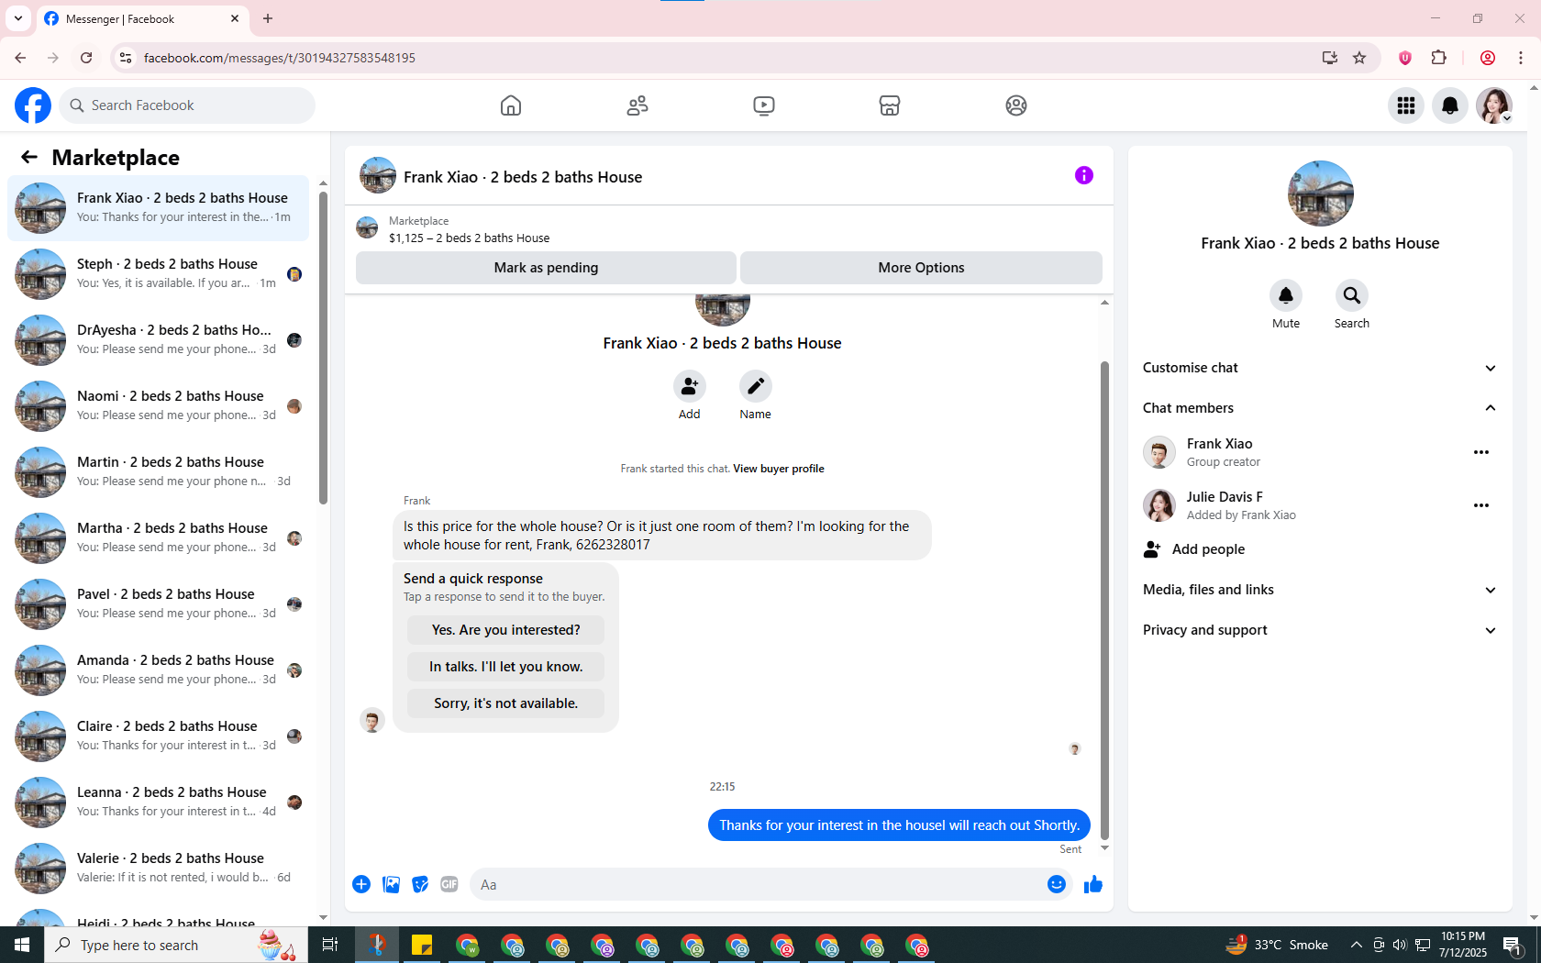Image resolution: width=1541 pixels, height=963 pixels.
Task: Open Pavel conversation in list
Action: pos(158,603)
